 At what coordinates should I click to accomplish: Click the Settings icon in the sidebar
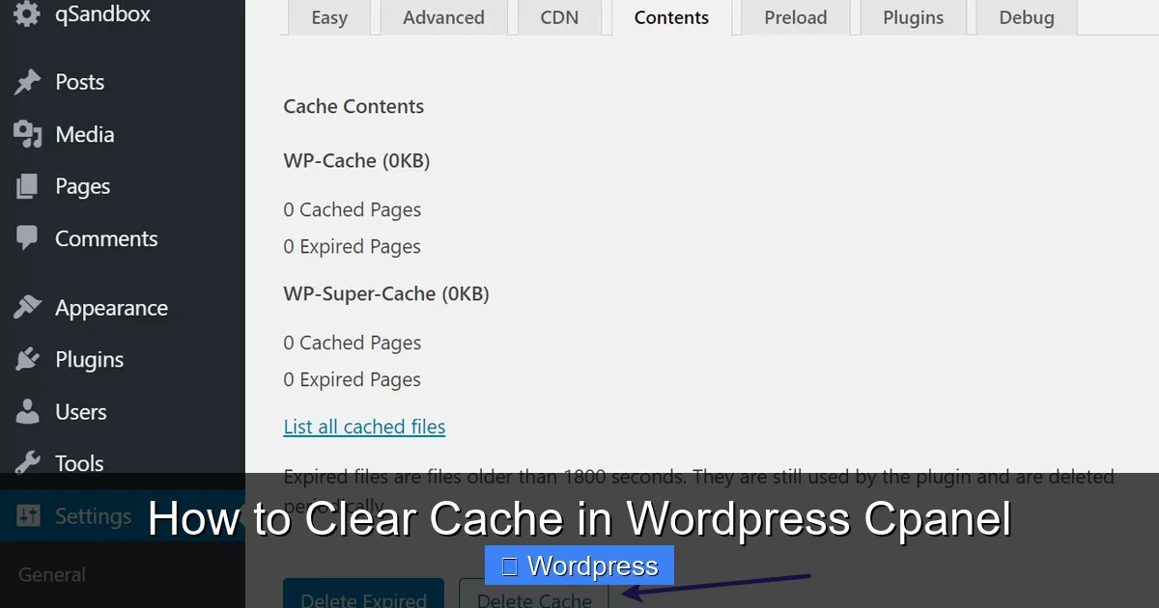click(27, 515)
